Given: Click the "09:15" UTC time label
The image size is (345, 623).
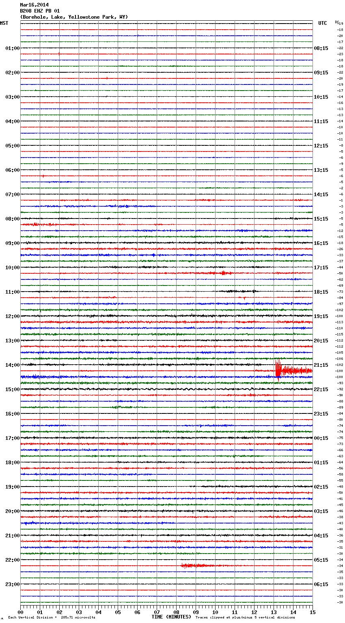Looking at the screenshot, I should pyautogui.click(x=321, y=73).
